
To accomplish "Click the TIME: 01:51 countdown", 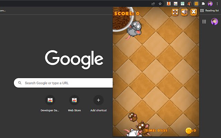I will 156,130.
